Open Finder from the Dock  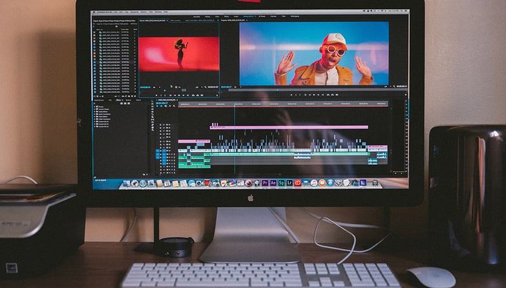(x=126, y=183)
